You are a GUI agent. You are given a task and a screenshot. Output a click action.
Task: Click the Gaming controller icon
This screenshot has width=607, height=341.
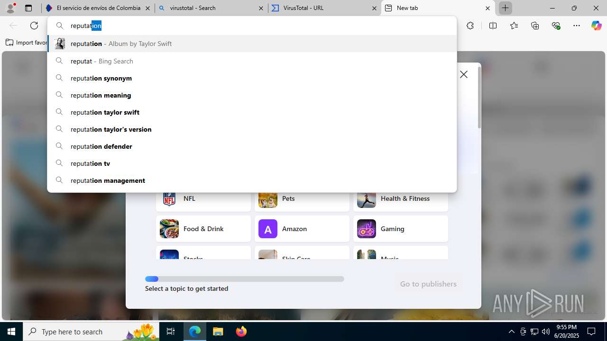point(367,229)
